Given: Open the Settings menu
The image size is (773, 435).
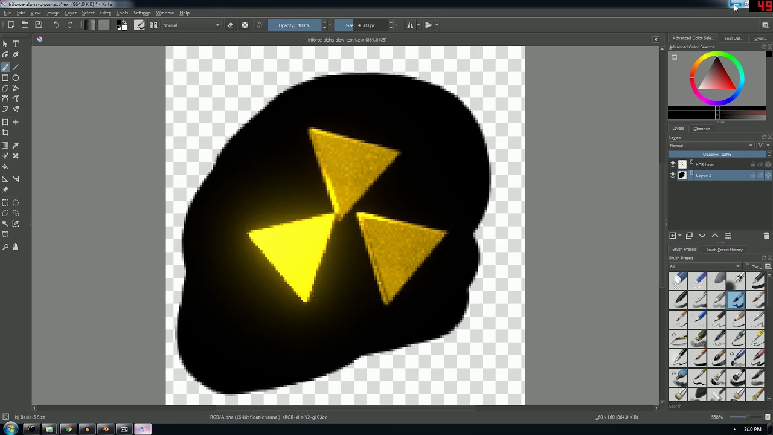Looking at the screenshot, I should (142, 13).
